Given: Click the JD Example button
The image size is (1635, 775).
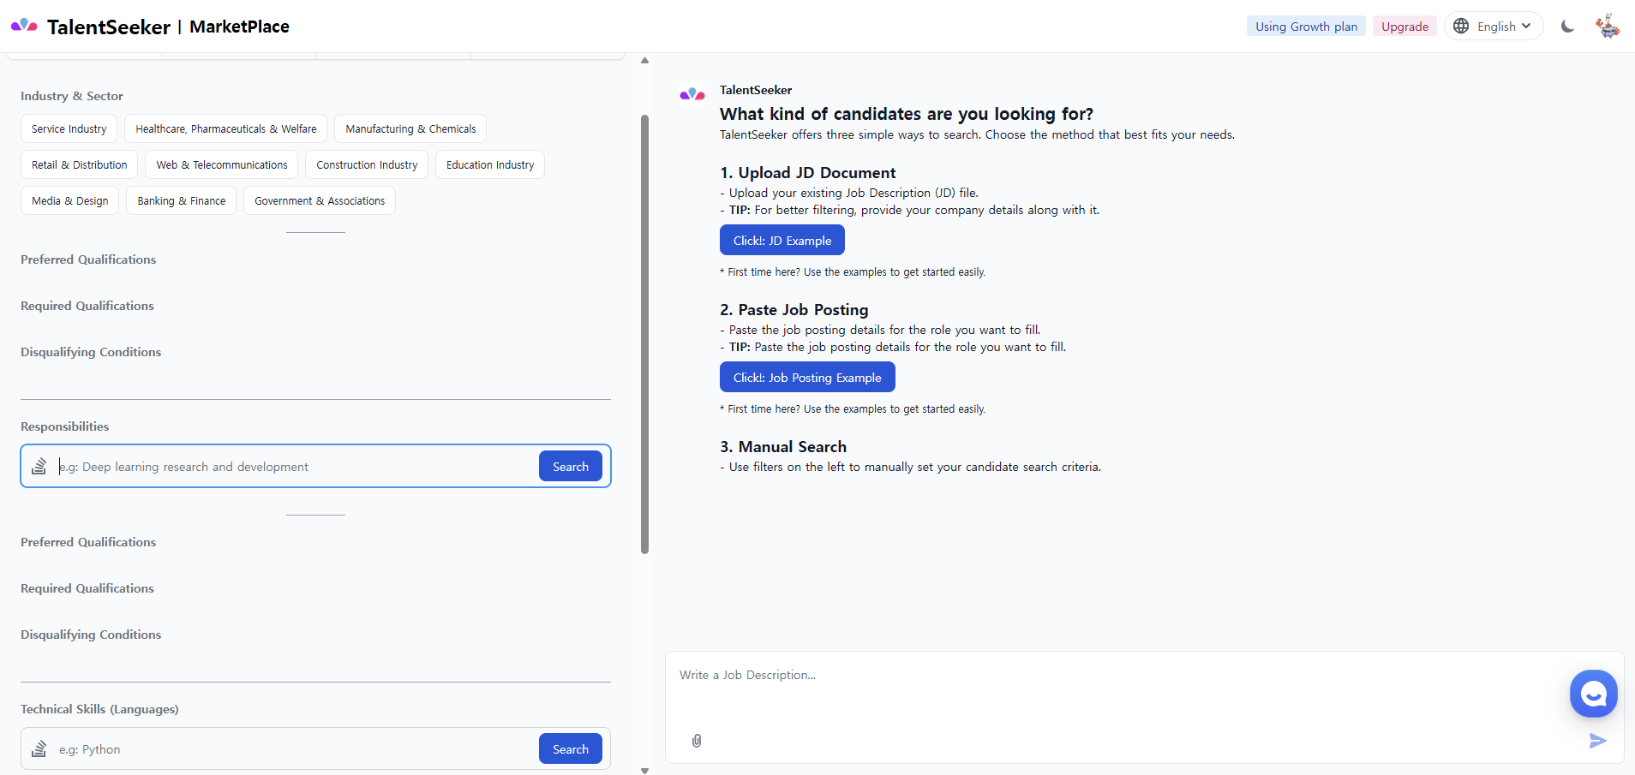Looking at the screenshot, I should tap(782, 241).
